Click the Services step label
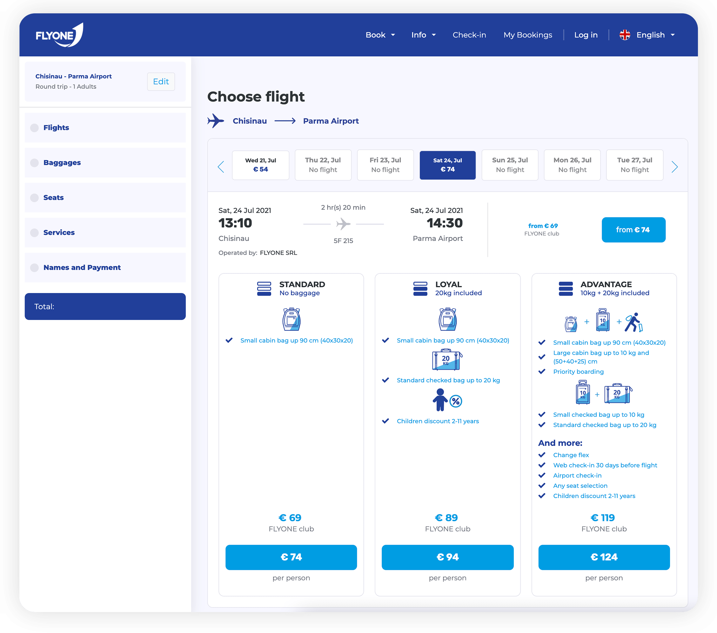 (59, 232)
